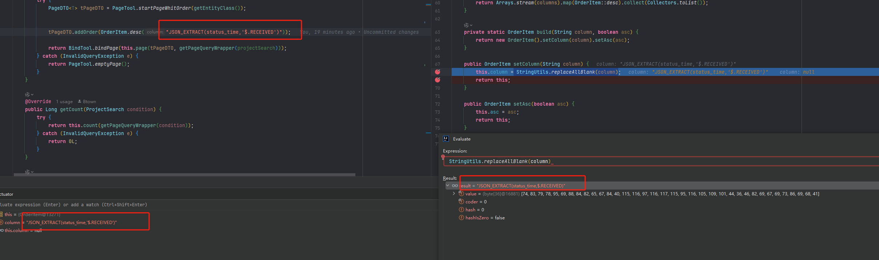Collapse the result node in Evaluate
The image size is (879, 260).
(448, 186)
